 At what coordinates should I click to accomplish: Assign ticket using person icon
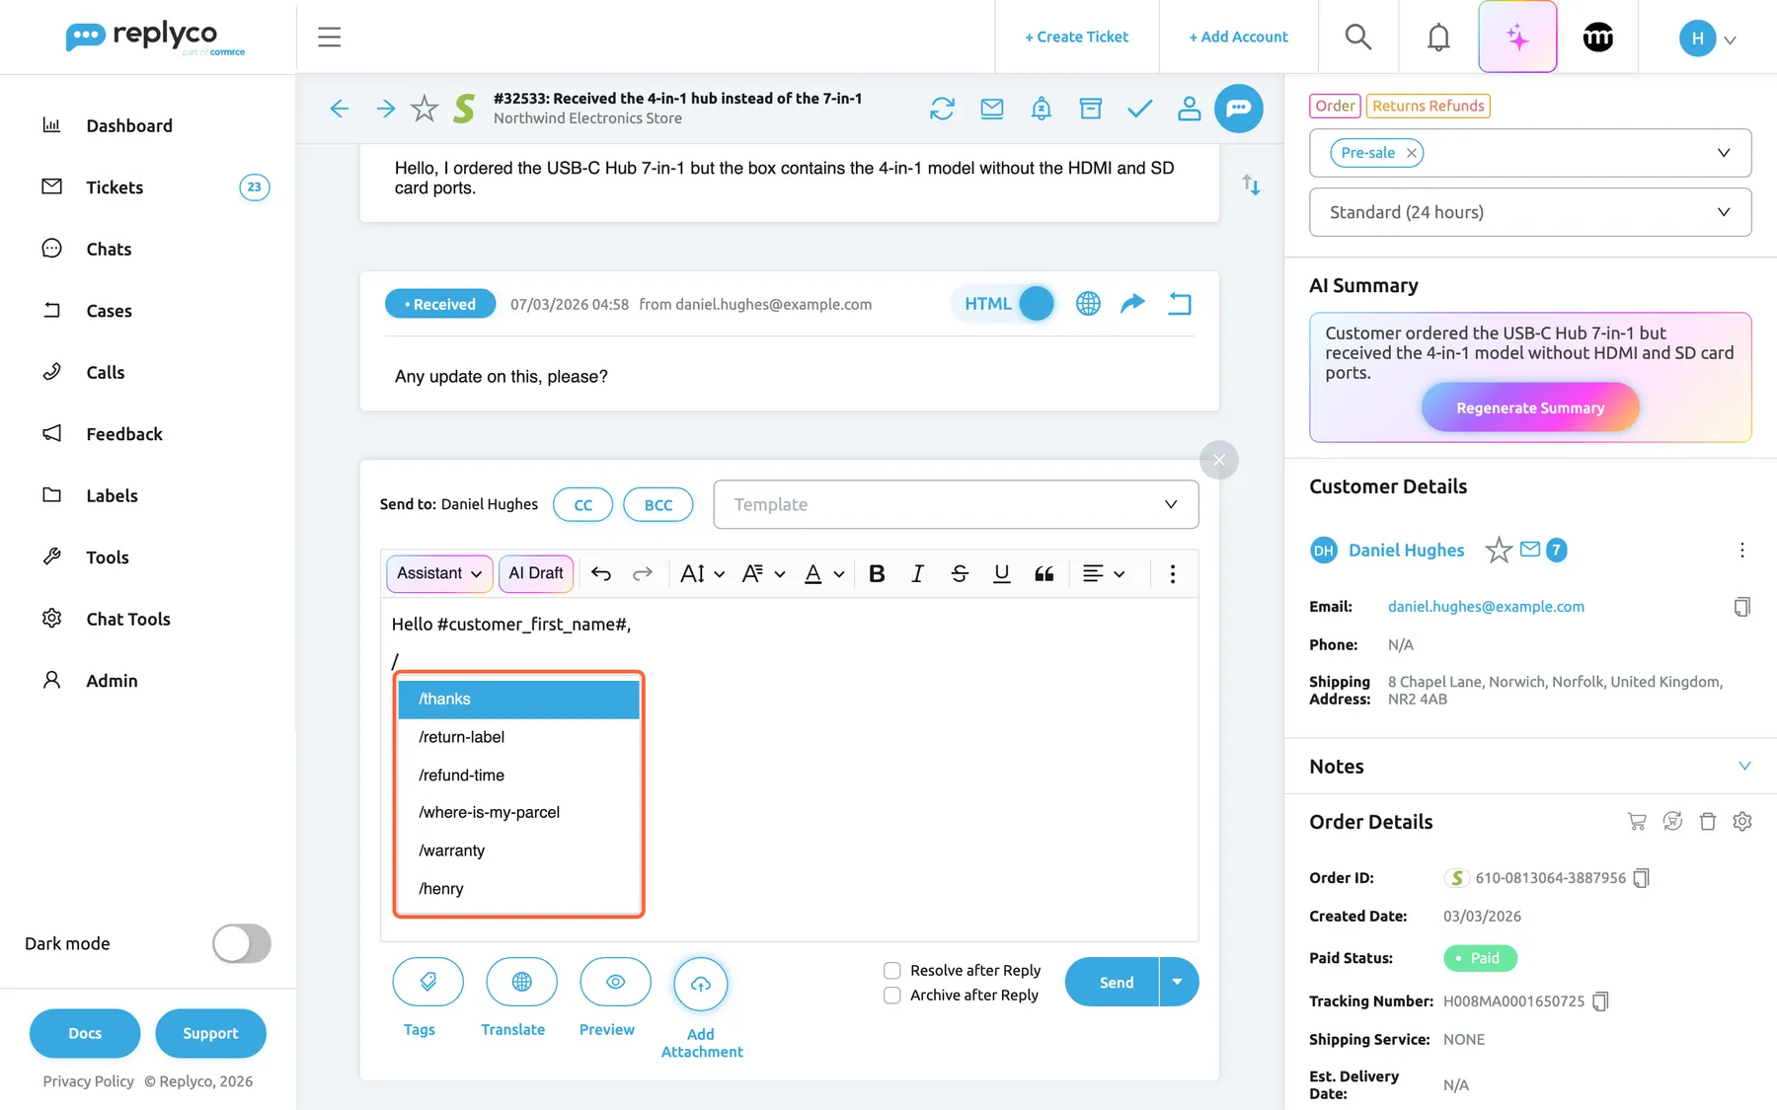tap(1190, 109)
